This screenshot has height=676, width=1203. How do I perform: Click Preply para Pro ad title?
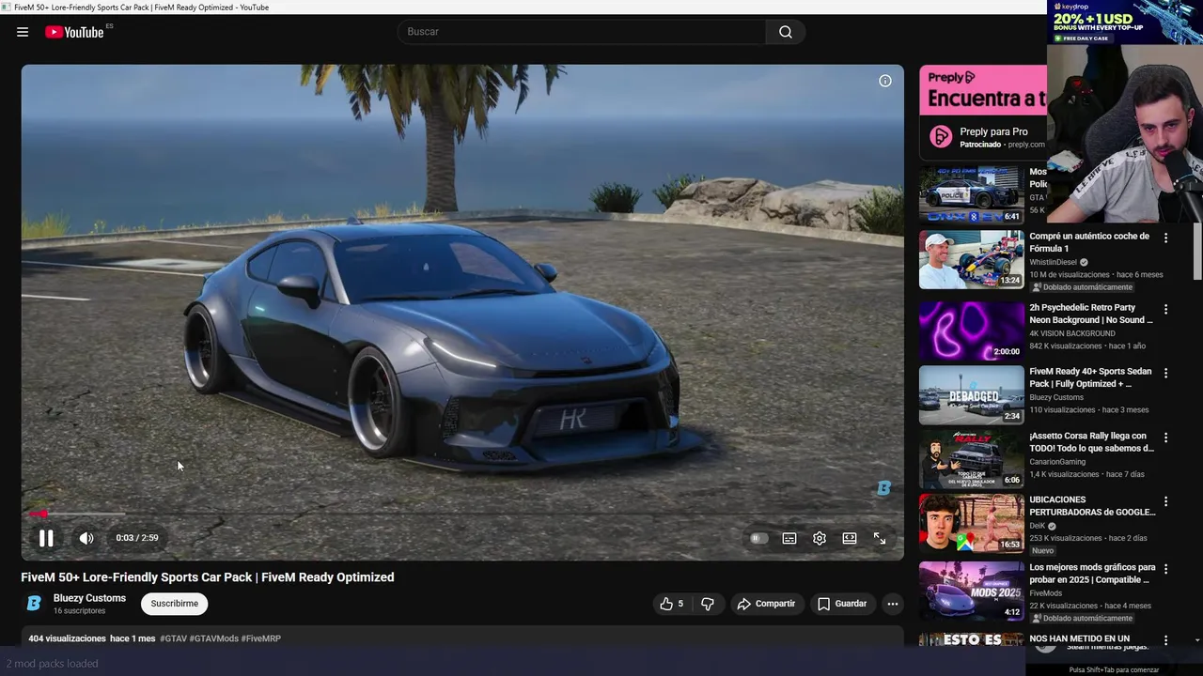[x=993, y=132]
